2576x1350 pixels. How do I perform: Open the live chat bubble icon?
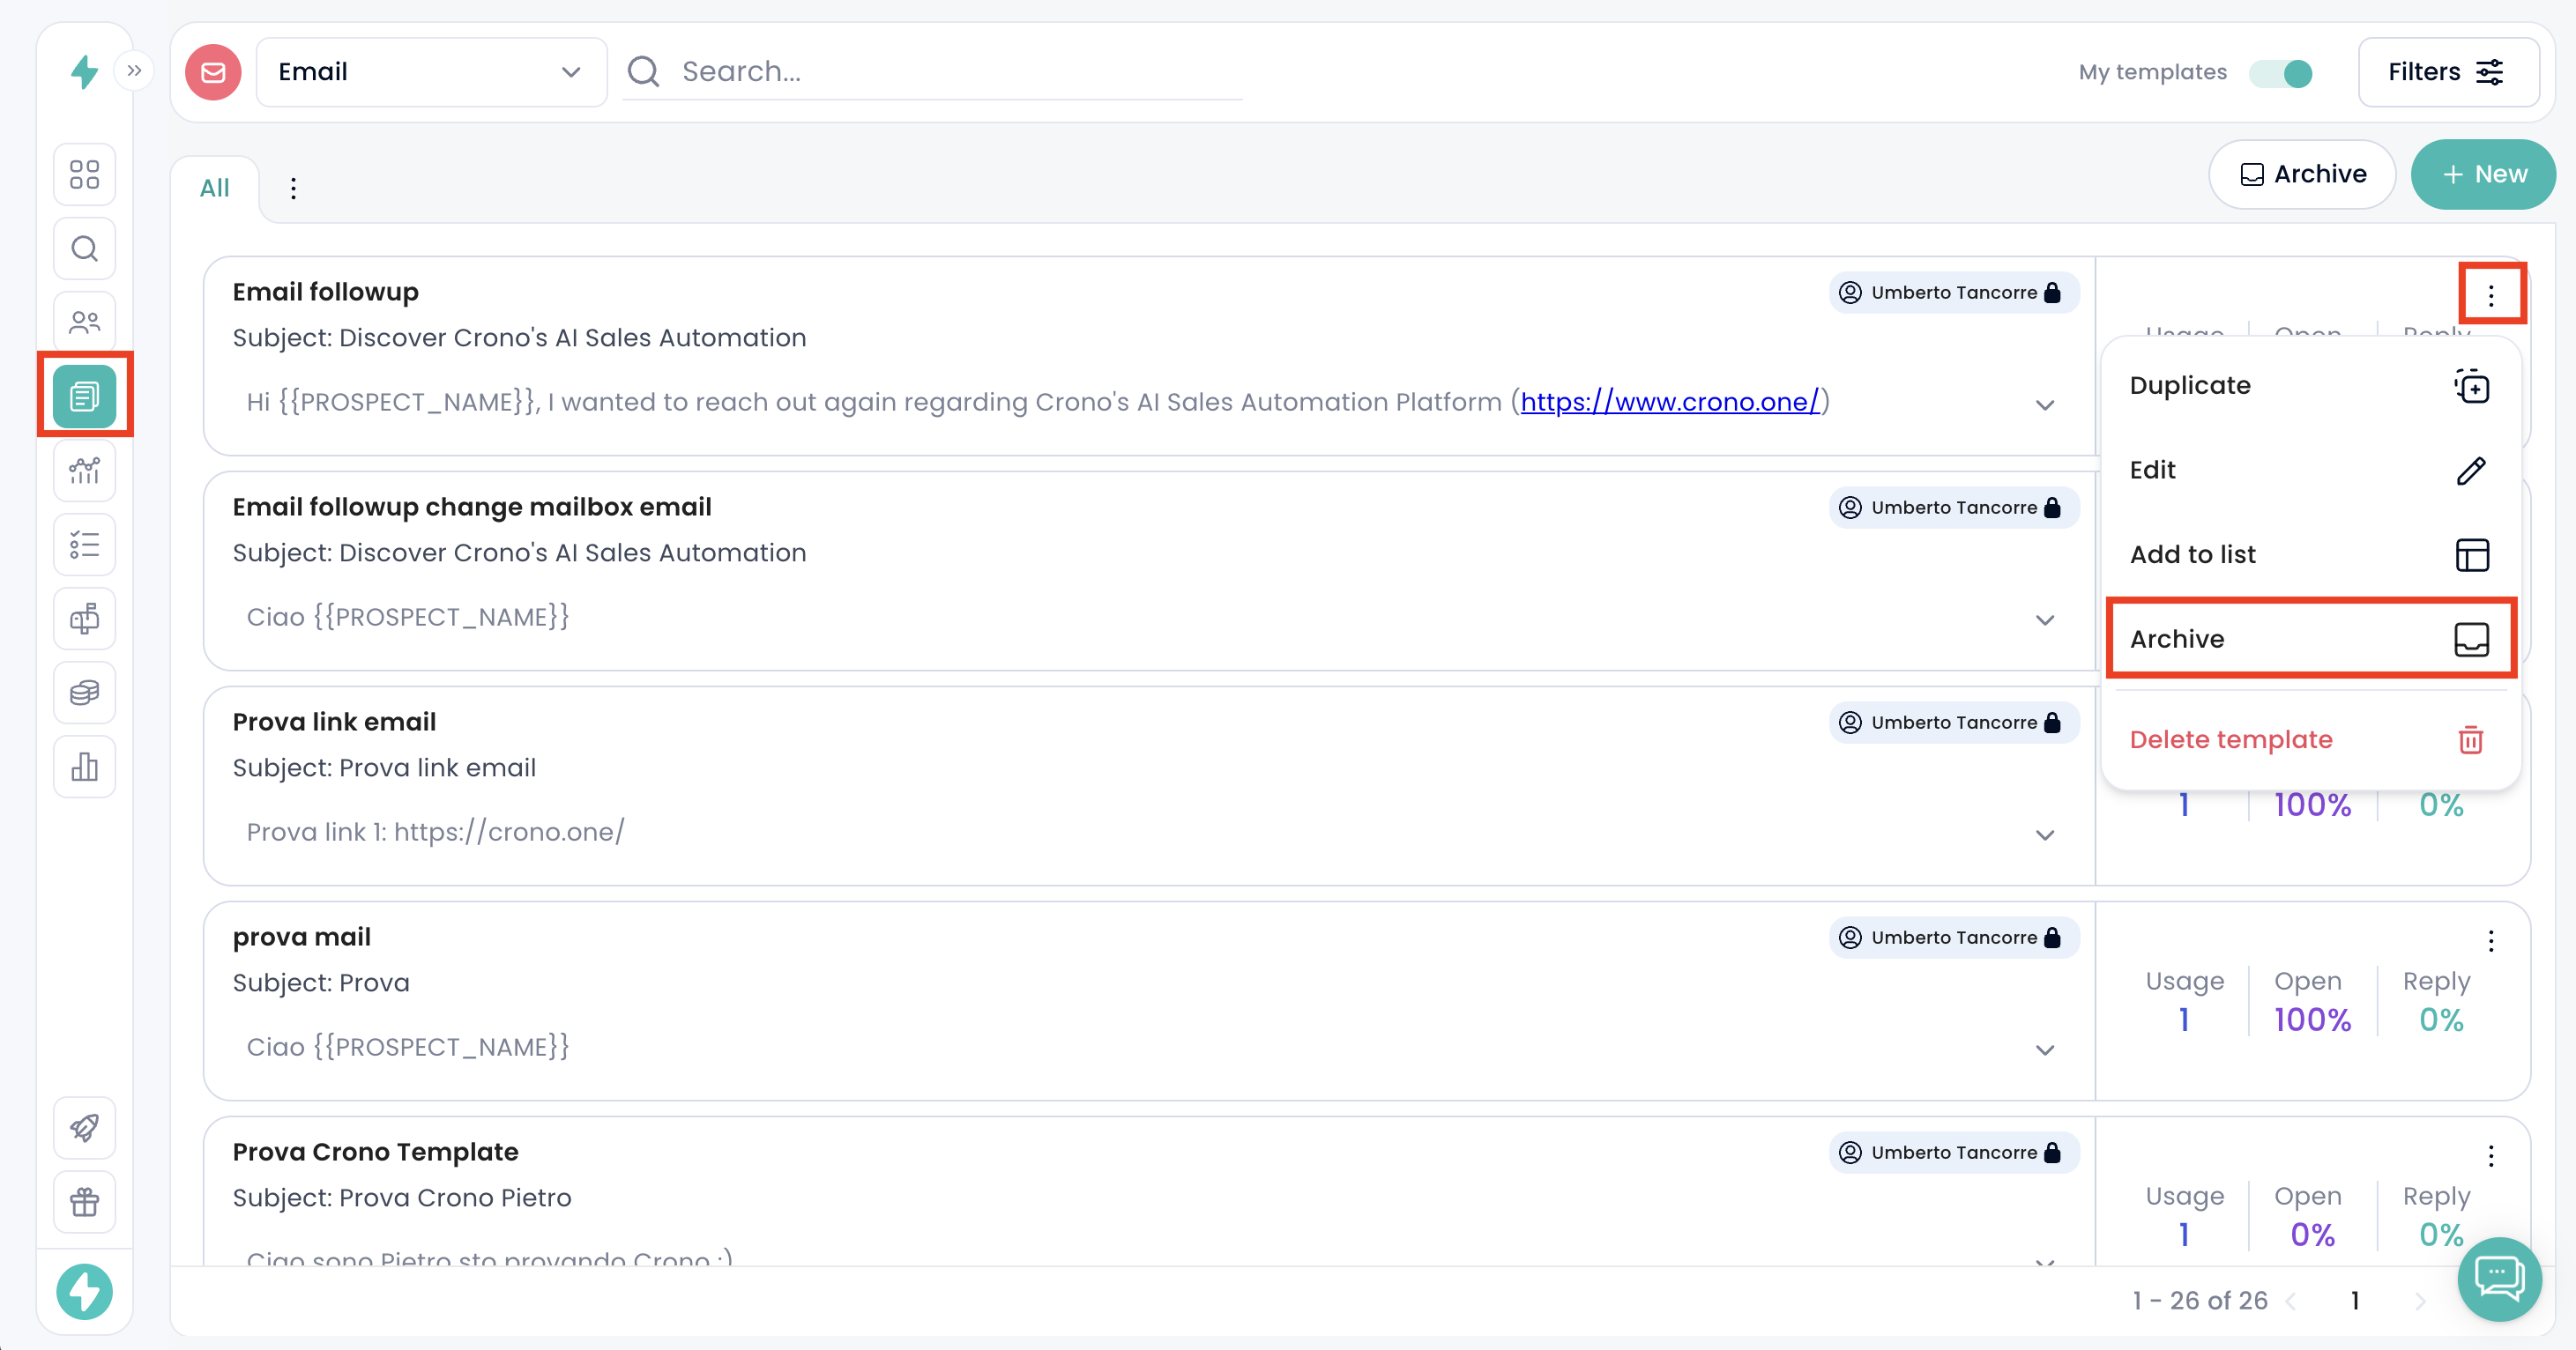[x=2499, y=1278]
